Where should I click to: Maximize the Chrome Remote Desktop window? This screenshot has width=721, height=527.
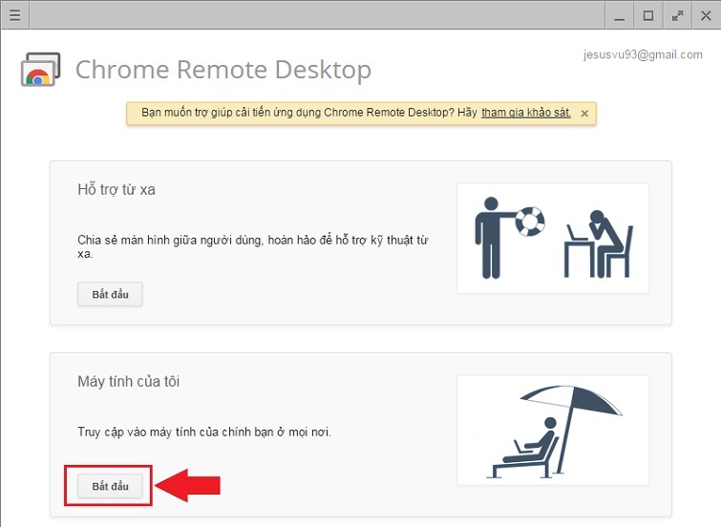[x=647, y=15]
